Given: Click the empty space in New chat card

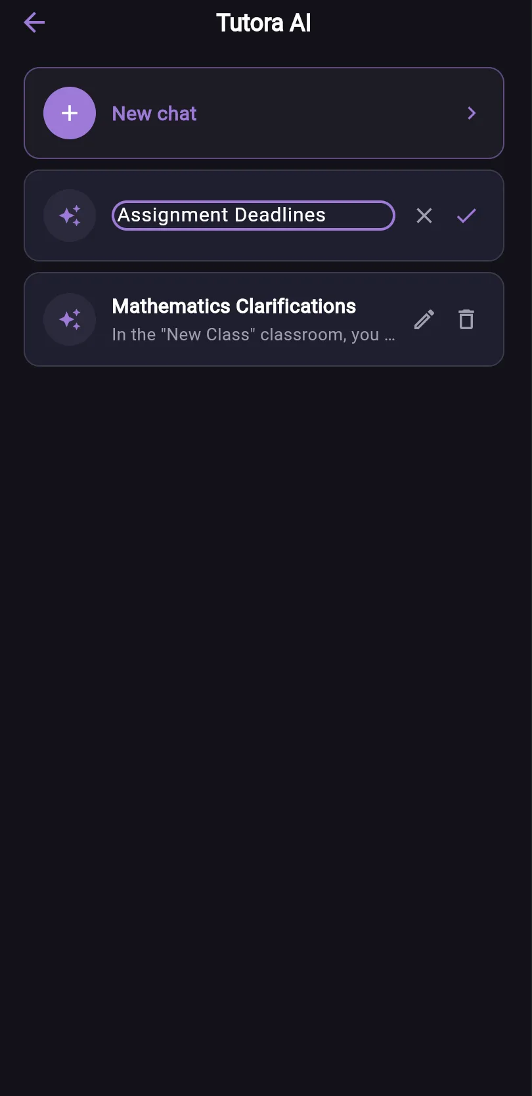Looking at the screenshot, I should (328, 113).
